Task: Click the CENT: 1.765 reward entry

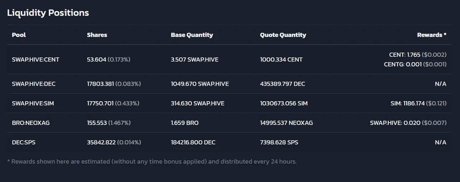Action: [x=405, y=55]
